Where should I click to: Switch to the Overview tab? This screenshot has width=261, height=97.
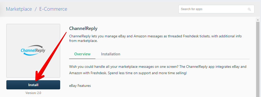pos(82,54)
